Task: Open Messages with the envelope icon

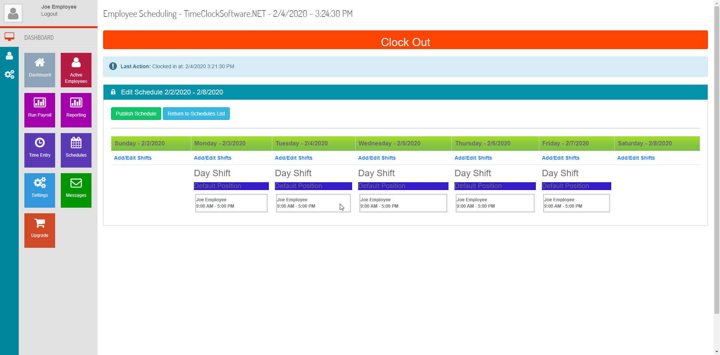Action: (76, 183)
